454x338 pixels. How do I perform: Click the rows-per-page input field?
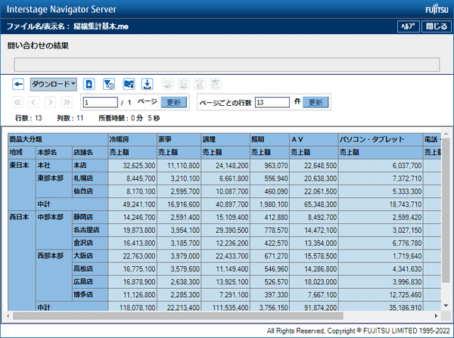click(x=272, y=102)
